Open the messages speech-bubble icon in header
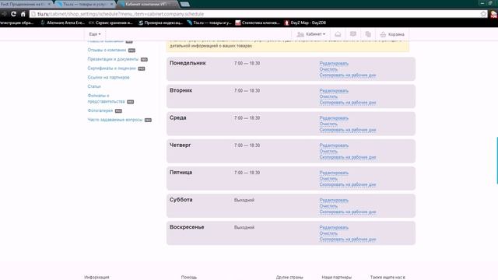This screenshot has width=498, height=280. [352, 34]
